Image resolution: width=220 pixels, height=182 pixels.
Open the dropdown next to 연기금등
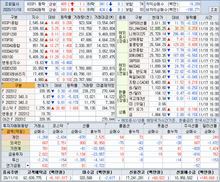(28, 166)
